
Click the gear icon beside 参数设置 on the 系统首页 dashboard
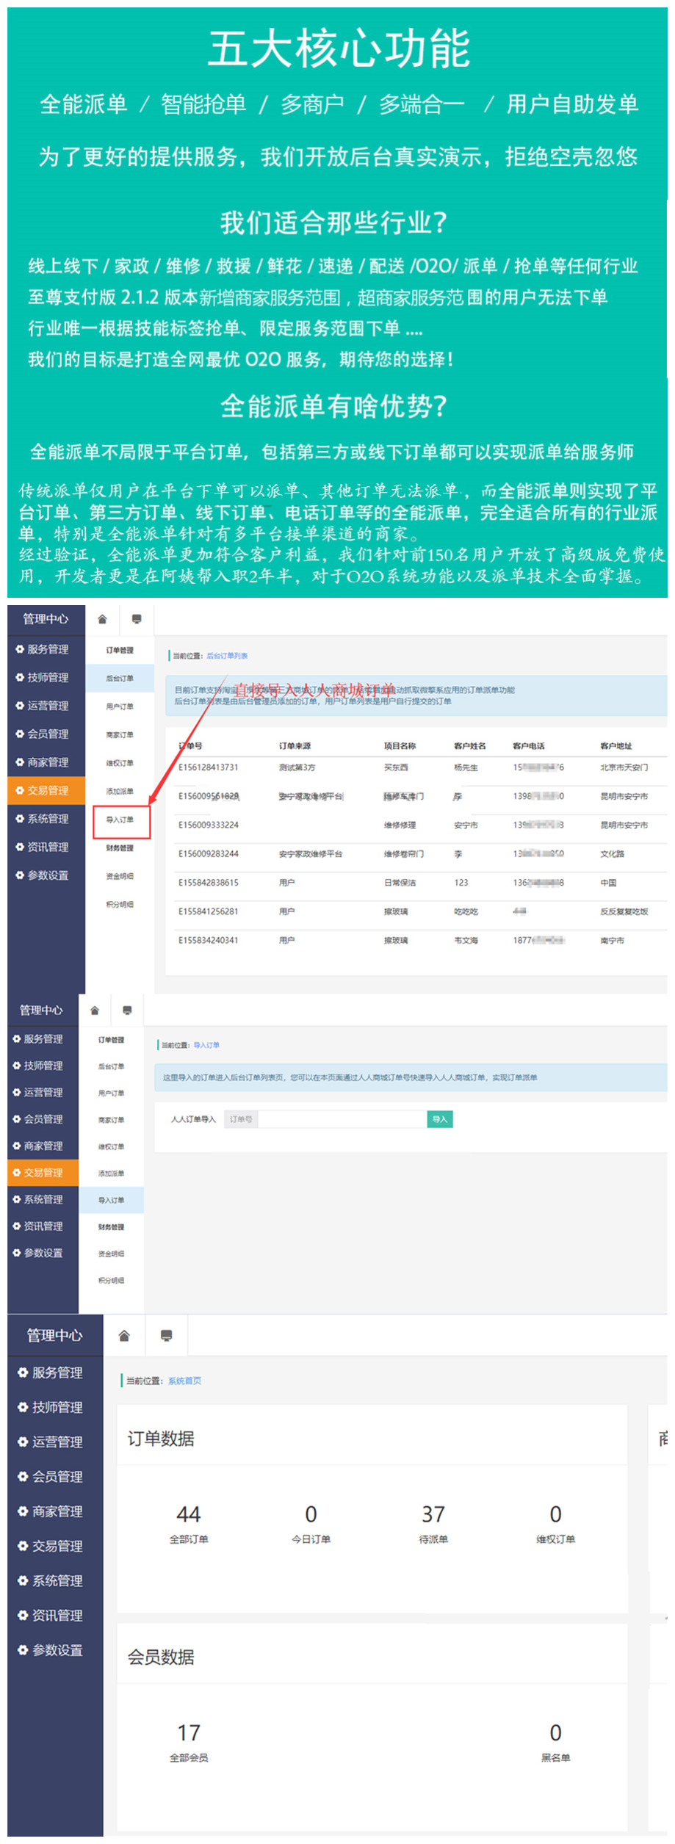pos(23,1649)
